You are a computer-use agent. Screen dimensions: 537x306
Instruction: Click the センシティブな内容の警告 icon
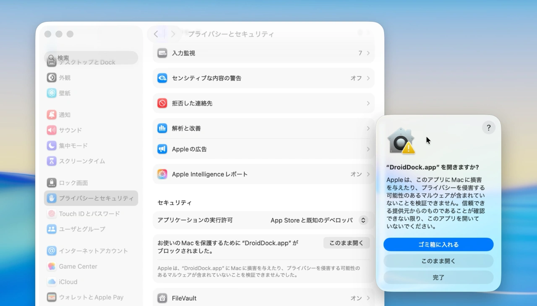point(162,78)
